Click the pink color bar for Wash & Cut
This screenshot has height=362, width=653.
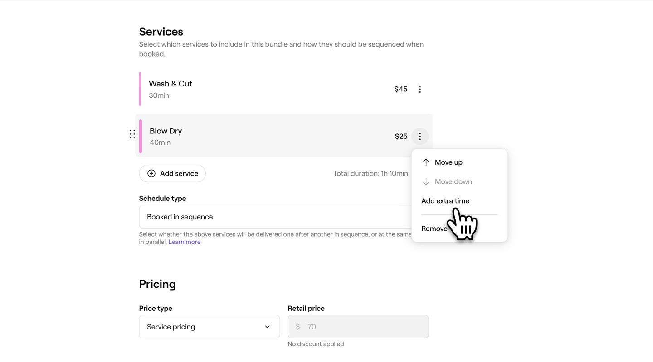coord(140,89)
